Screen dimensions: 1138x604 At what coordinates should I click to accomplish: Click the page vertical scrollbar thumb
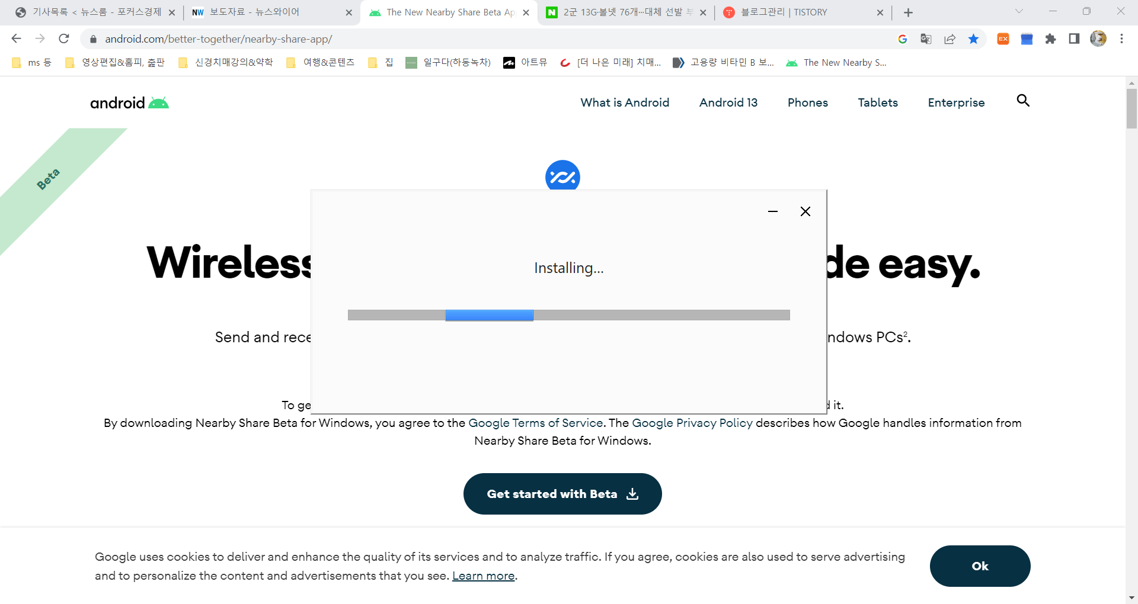1131,108
